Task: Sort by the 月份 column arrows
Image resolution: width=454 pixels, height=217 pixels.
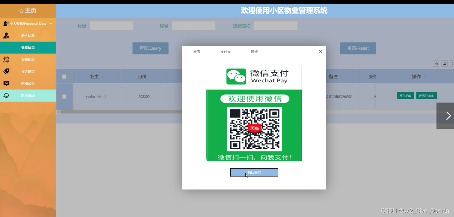Action: [150, 77]
